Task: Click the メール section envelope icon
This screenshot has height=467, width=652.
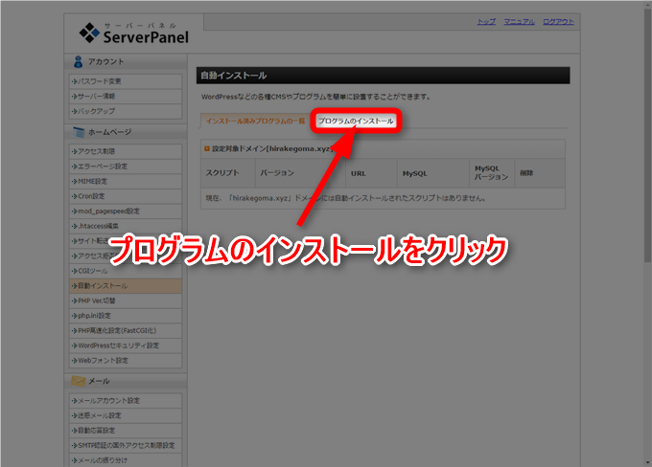Action: tap(78, 381)
